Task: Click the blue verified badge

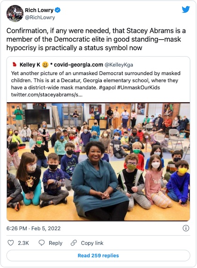Action: point(58,10)
